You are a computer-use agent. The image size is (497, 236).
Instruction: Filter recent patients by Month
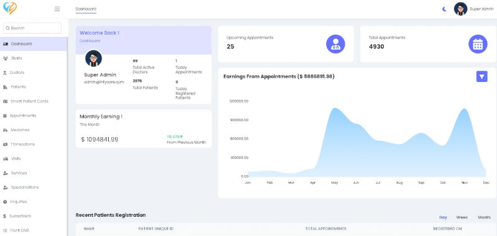coord(484,217)
